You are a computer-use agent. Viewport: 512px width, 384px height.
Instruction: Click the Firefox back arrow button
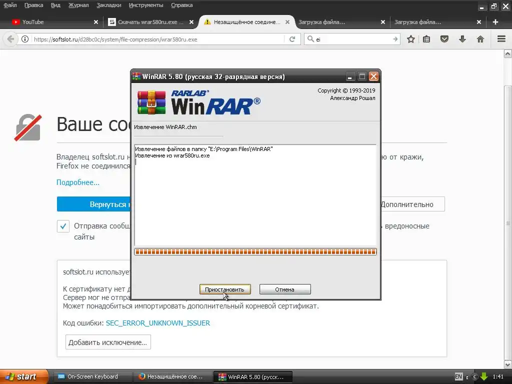pyautogui.click(x=10, y=39)
